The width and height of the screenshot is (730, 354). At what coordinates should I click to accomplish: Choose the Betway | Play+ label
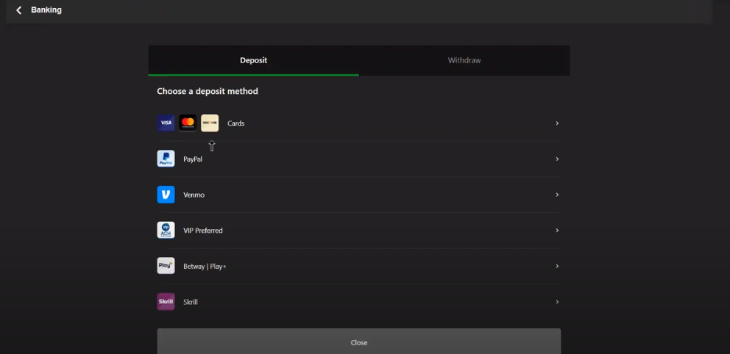pos(205,267)
